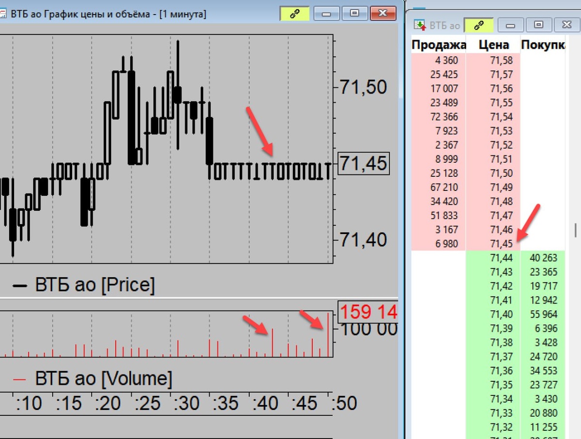Click the order book window icon next to ВТБ ао
The height and width of the screenshot is (439, 581).
[x=419, y=25]
